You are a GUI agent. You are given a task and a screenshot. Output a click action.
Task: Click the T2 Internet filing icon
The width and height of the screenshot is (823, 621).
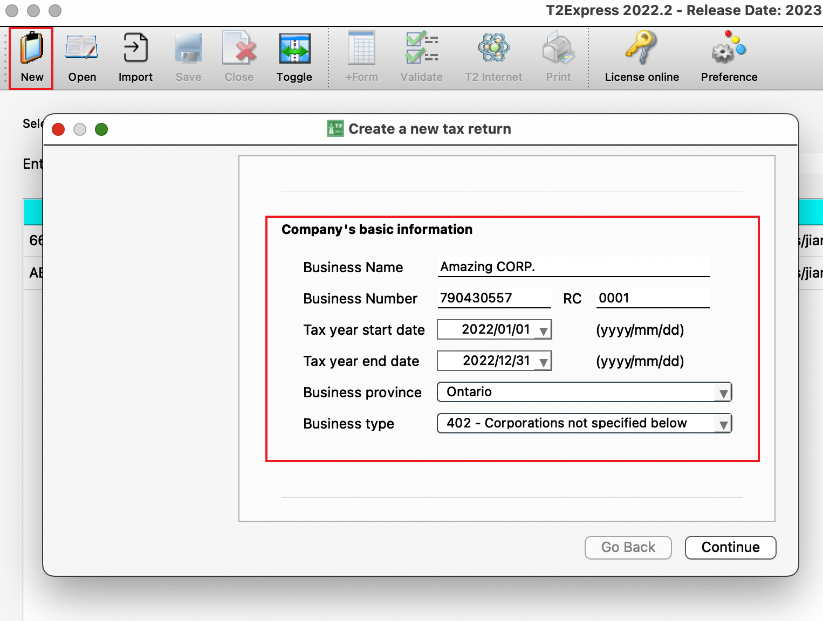point(493,58)
